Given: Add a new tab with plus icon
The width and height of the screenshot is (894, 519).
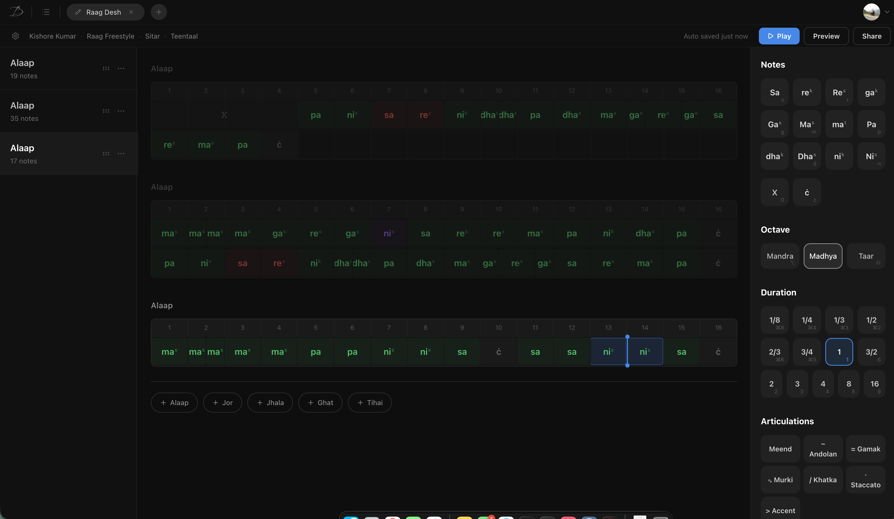Looking at the screenshot, I should 159,12.
